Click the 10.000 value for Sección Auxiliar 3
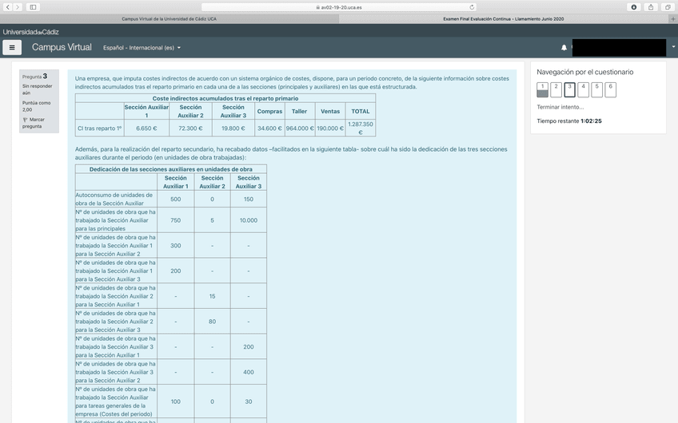The image size is (678, 423). pyautogui.click(x=249, y=220)
